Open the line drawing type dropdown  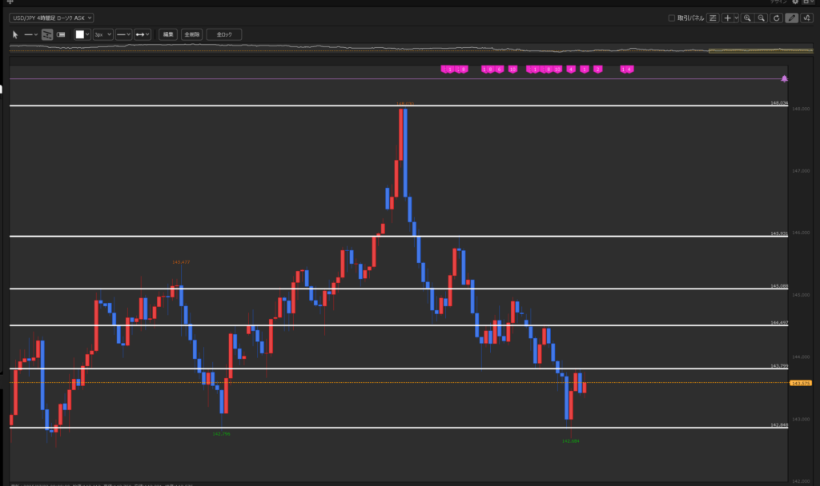click(31, 34)
